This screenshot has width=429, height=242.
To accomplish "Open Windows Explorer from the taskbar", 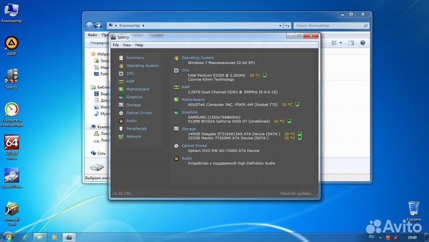I will click(x=40, y=237).
